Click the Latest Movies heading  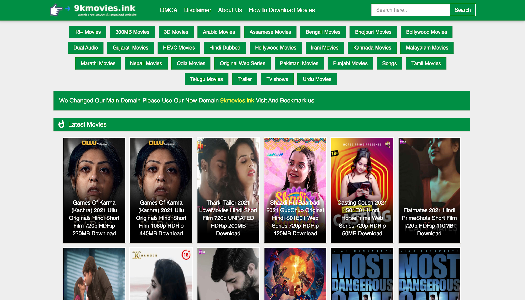pos(87,124)
